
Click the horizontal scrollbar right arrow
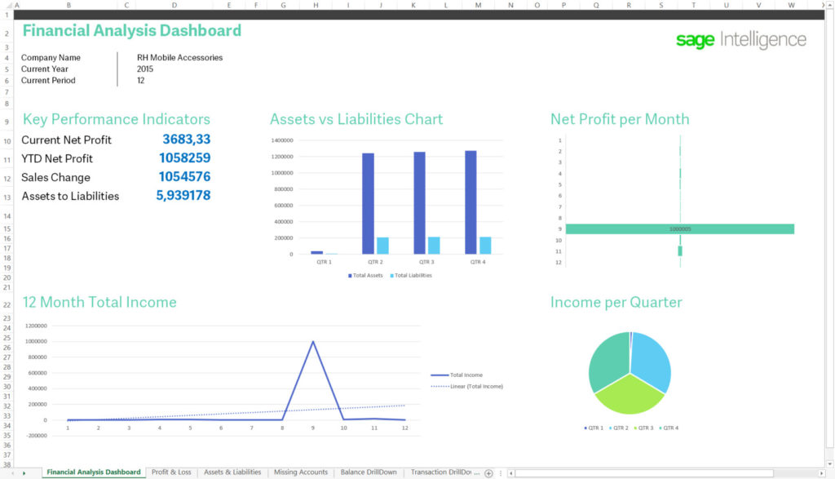pos(821,473)
